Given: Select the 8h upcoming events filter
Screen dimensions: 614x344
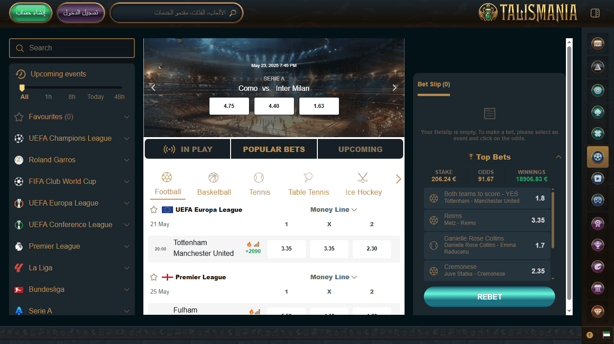Looking at the screenshot, I should click(72, 97).
